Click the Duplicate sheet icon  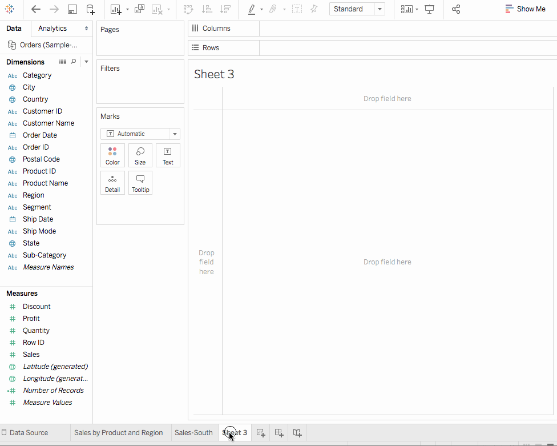tap(139, 9)
